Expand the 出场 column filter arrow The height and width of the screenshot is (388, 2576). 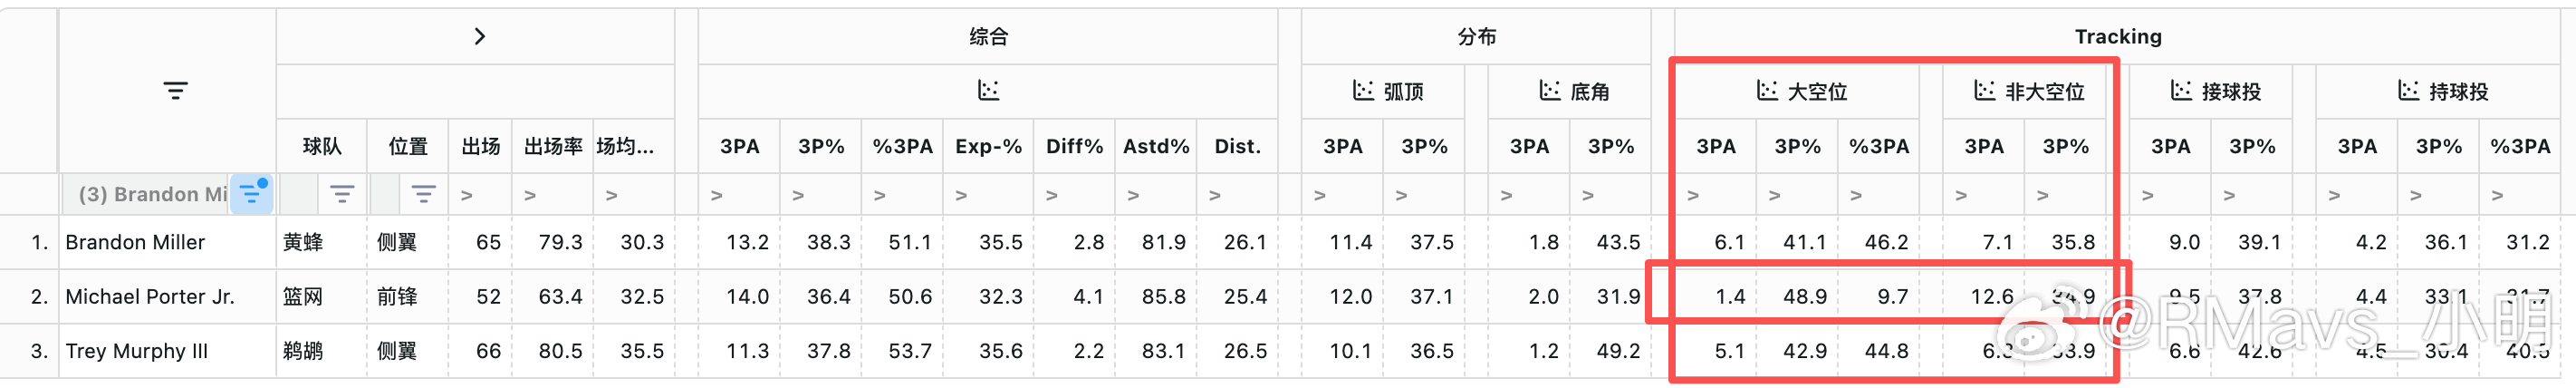pyautogui.click(x=466, y=195)
